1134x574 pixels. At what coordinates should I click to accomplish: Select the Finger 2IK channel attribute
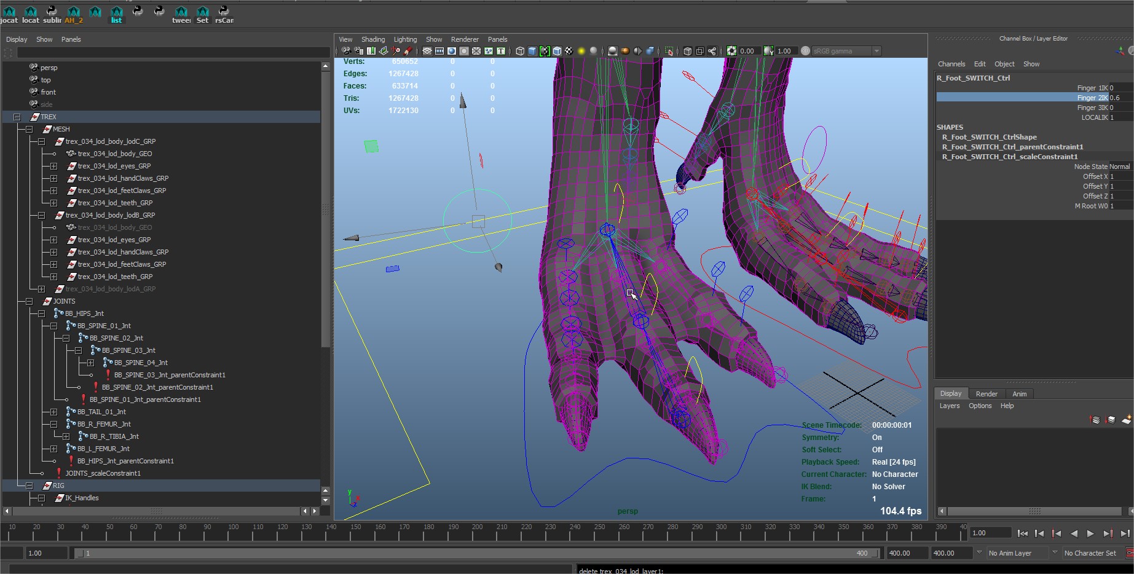click(1092, 98)
